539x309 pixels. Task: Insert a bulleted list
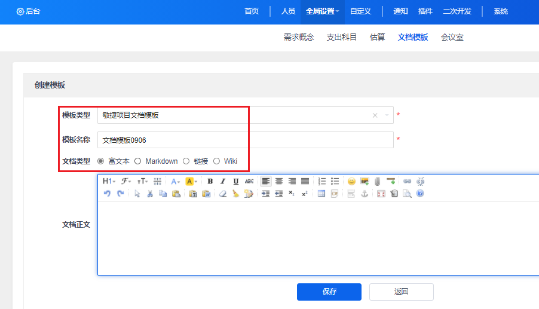(x=335, y=181)
